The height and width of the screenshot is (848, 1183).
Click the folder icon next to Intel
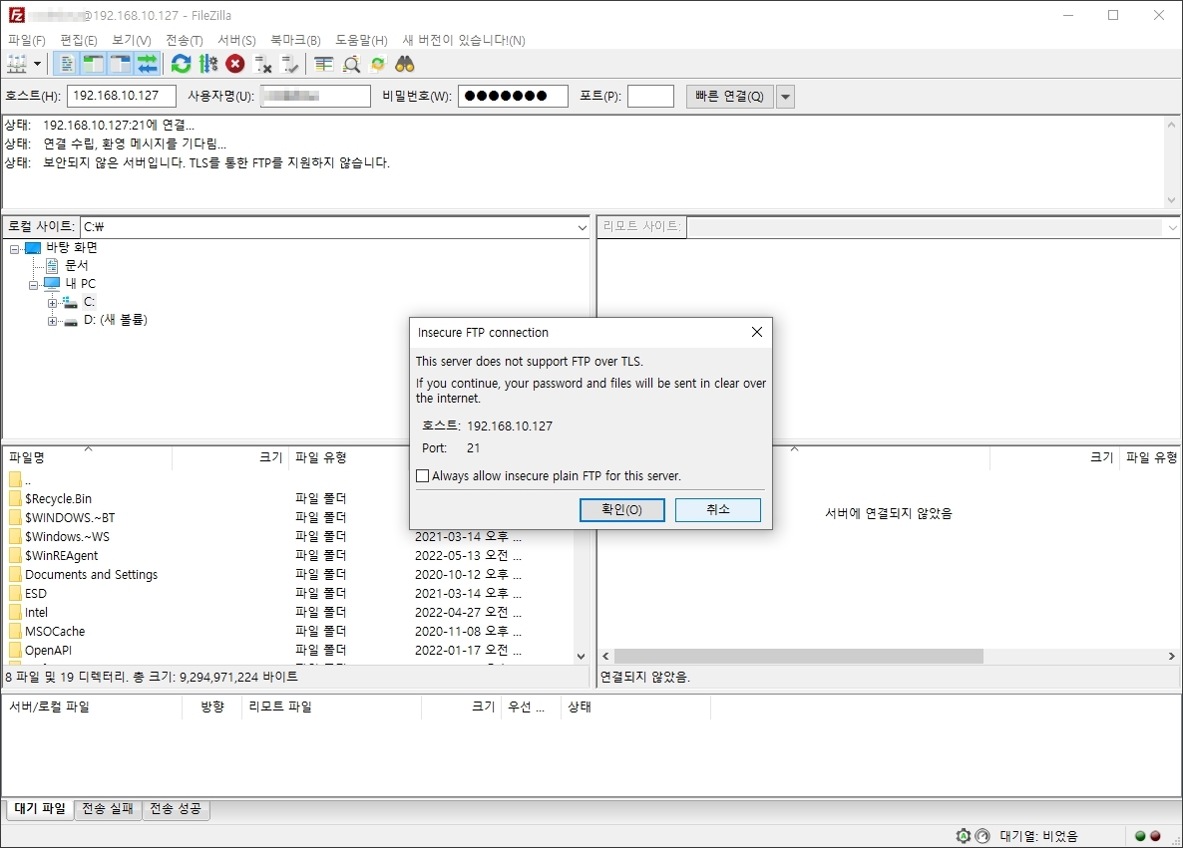point(15,612)
